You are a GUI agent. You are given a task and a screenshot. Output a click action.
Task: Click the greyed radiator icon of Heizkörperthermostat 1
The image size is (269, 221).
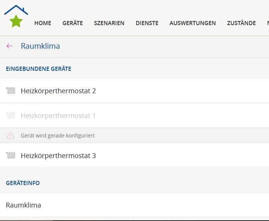tap(10, 115)
